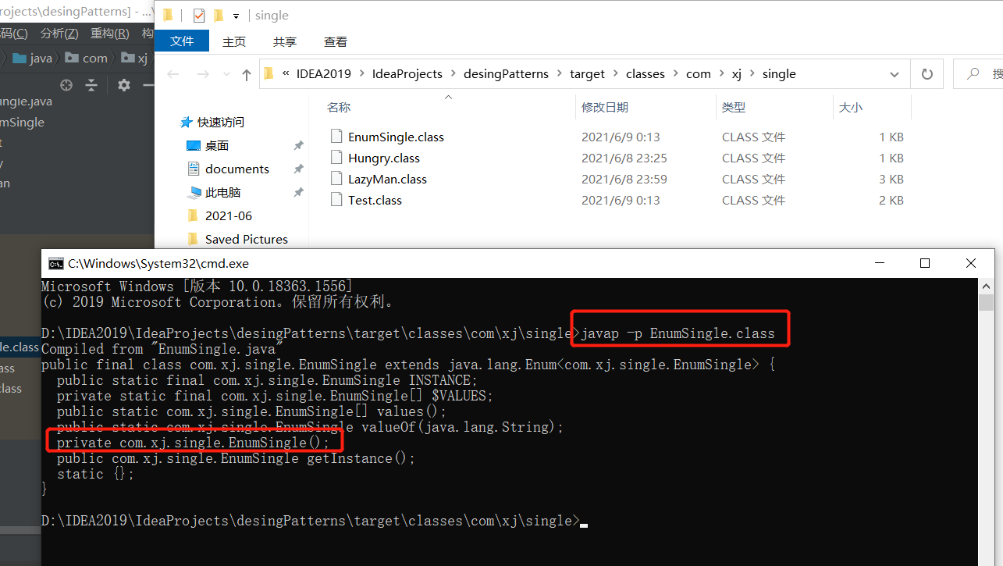Image resolution: width=1003 pixels, height=566 pixels.
Task: Switch to the 查看 ribbon tab
Action: 336,41
